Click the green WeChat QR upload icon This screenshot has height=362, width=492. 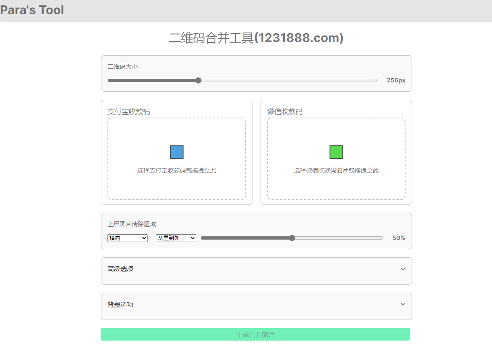[x=336, y=152]
